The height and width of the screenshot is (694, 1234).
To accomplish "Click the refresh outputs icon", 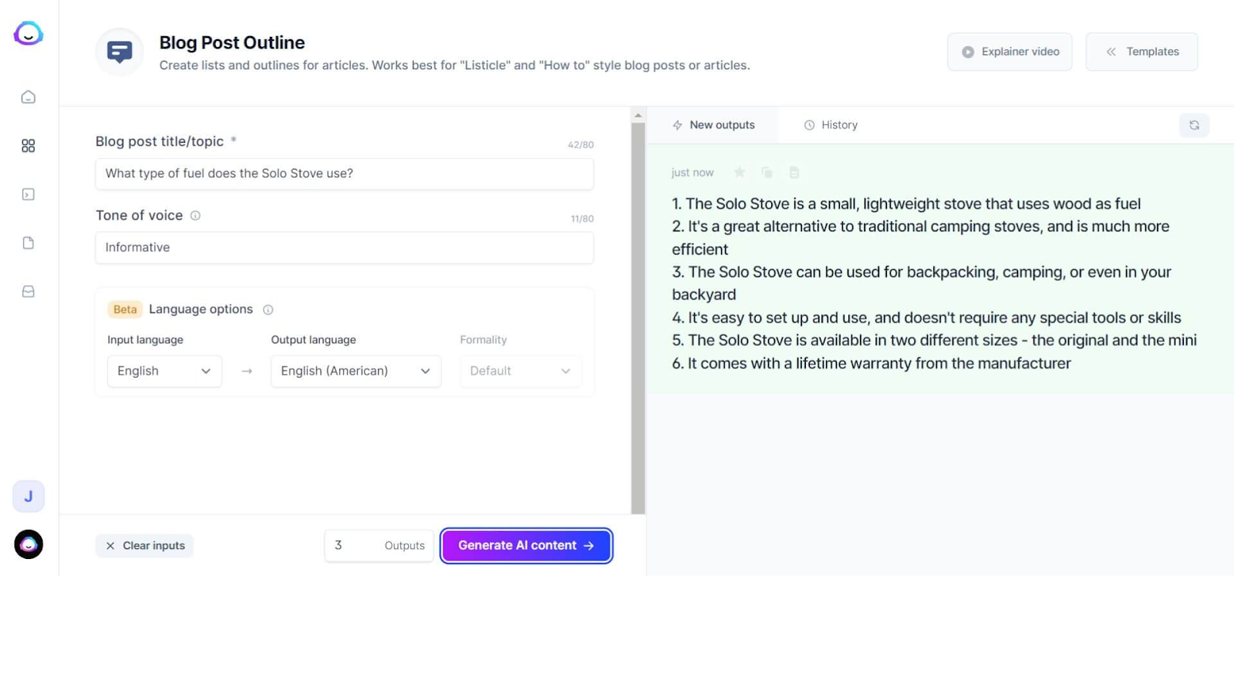I will coord(1194,125).
